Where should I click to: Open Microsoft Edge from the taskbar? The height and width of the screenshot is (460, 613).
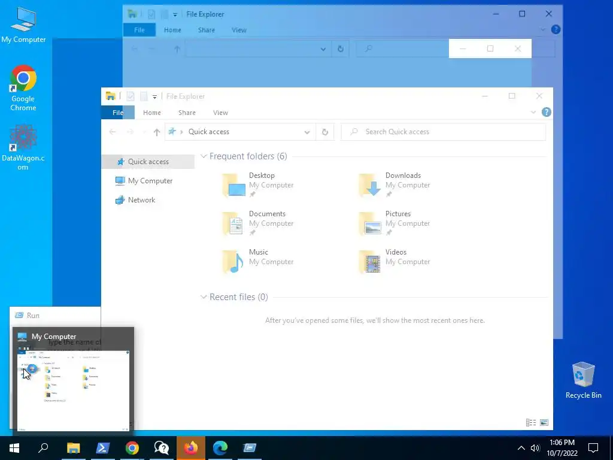(x=220, y=447)
